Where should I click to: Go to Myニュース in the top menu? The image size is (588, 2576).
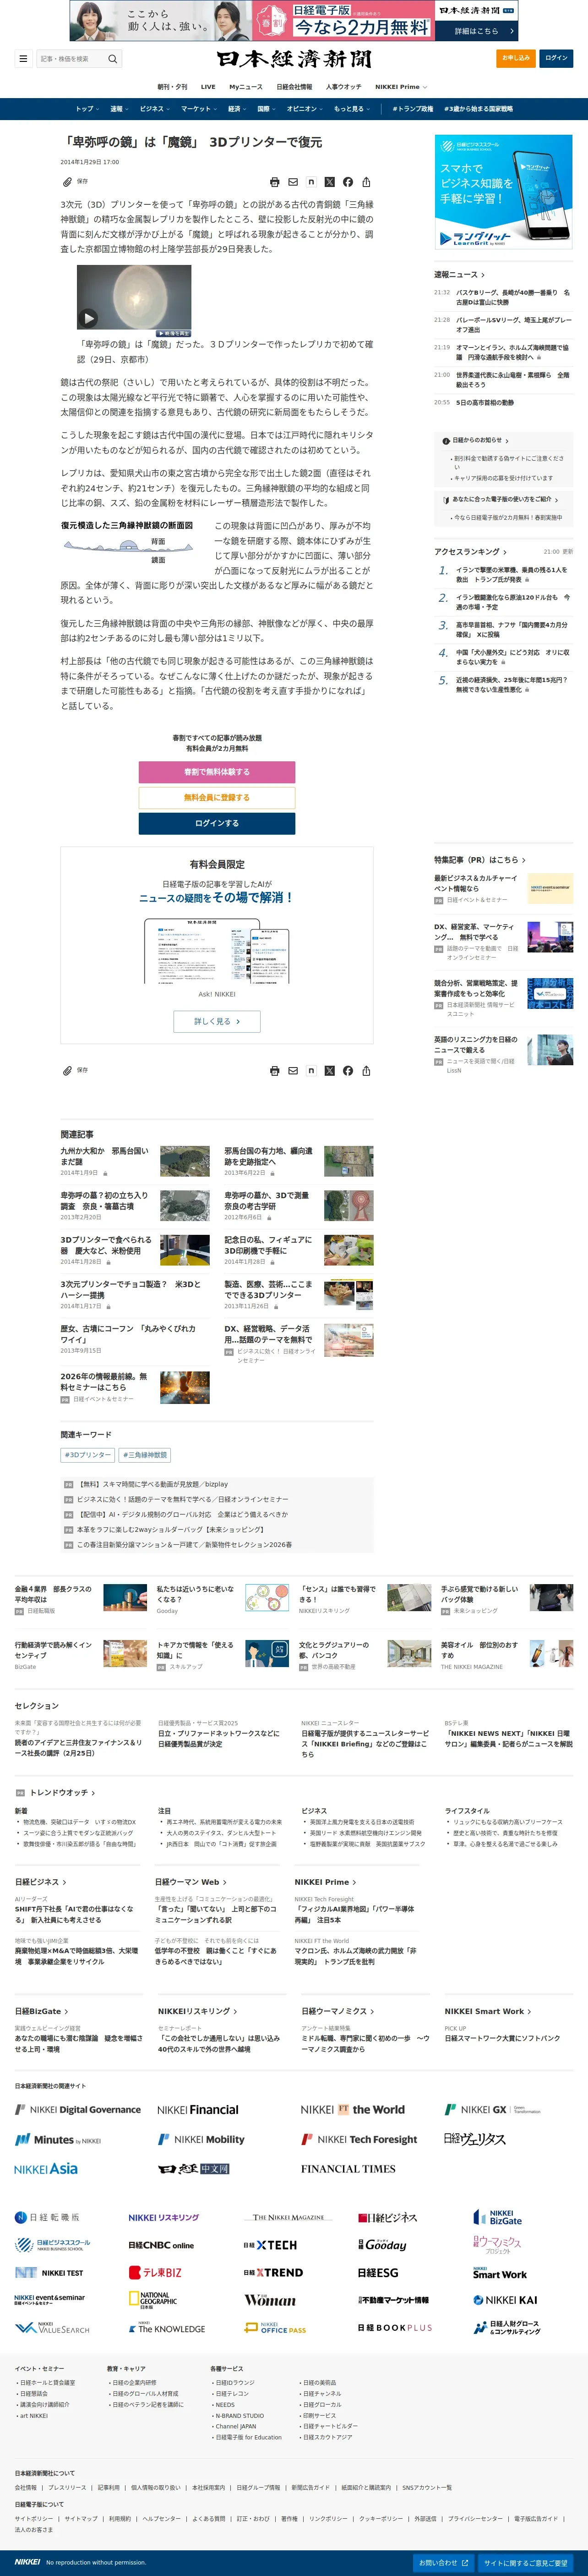point(245,87)
